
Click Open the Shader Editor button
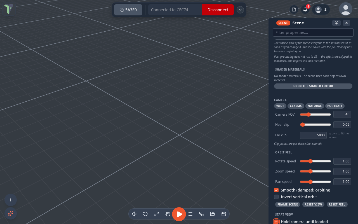(x=313, y=86)
